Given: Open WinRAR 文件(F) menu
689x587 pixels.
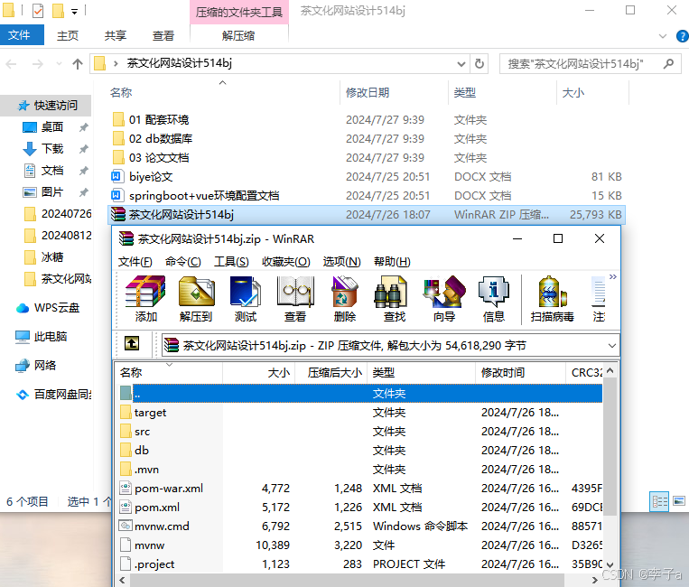Looking at the screenshot, I should (135, 262).
